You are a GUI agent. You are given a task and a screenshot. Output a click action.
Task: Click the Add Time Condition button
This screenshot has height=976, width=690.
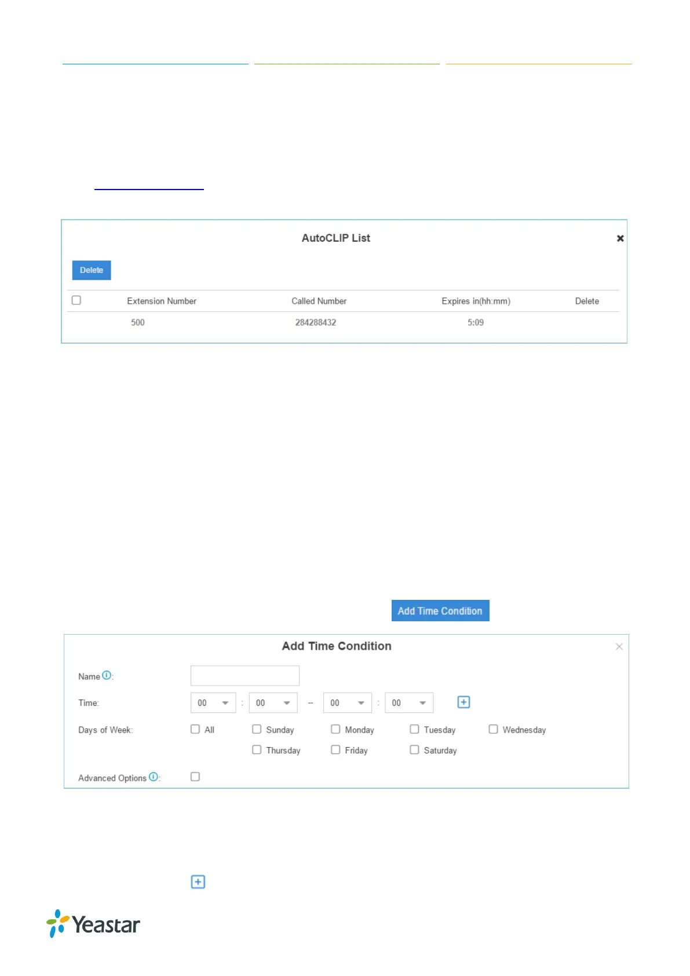coord(440,611)
